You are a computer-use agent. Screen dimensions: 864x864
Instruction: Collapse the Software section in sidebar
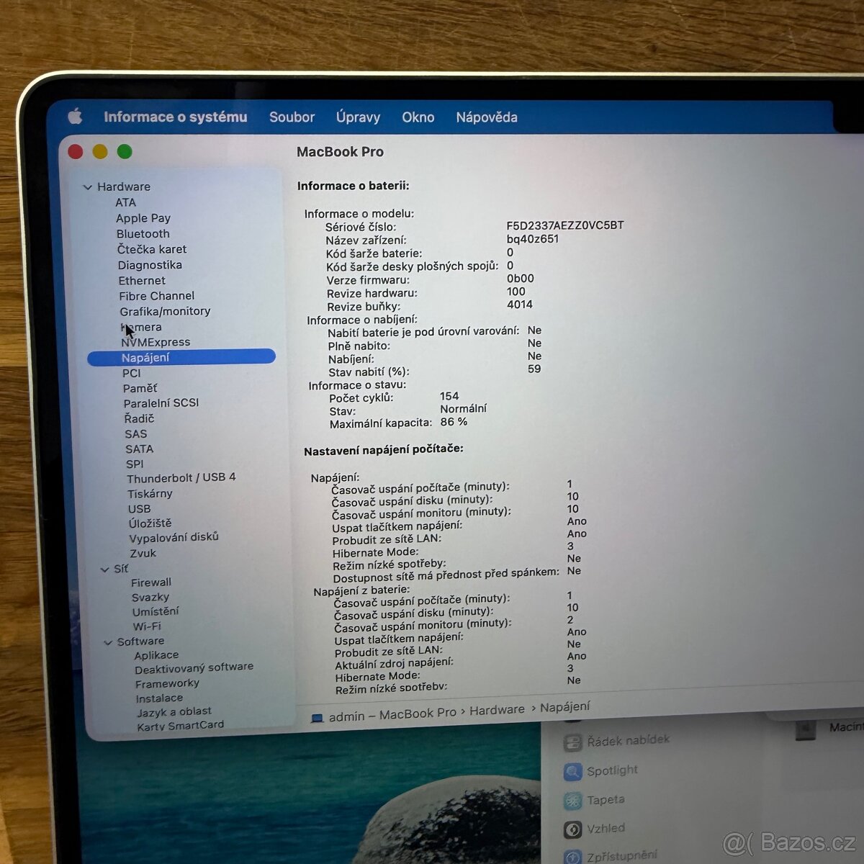click(109, 641)
